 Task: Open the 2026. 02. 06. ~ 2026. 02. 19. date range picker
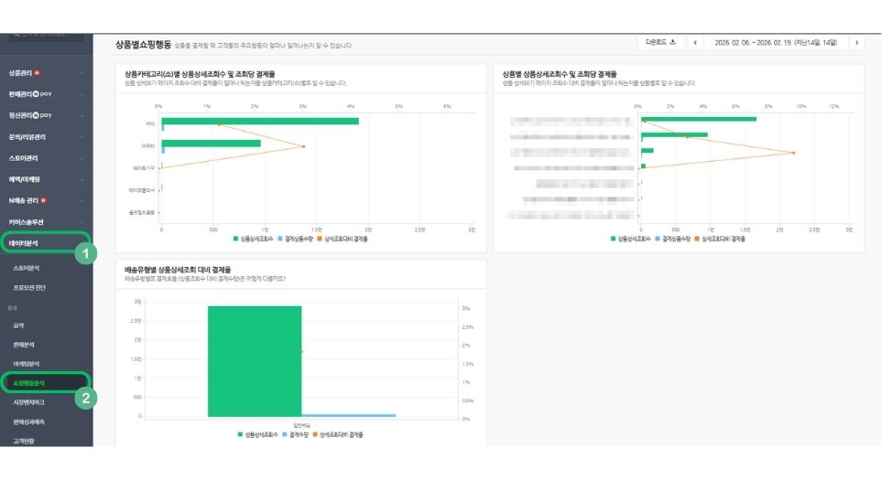pyautogui.click(x=776, y=43)
